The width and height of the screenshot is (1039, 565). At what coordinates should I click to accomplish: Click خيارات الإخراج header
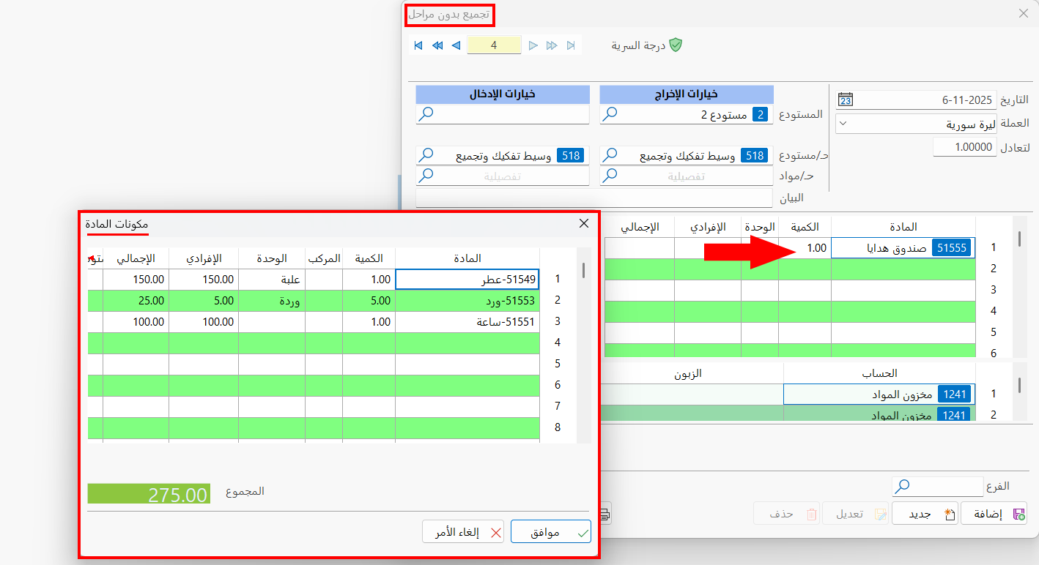click(687, 94)
